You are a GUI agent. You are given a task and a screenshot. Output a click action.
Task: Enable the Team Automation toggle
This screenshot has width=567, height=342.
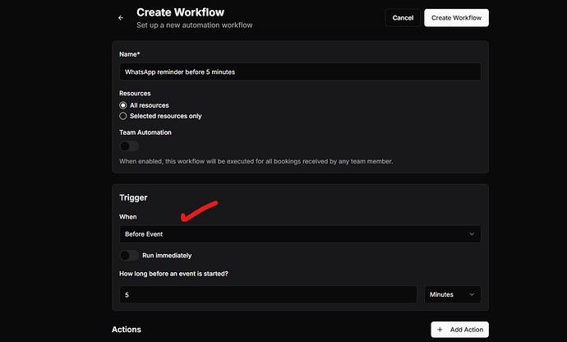129,146
